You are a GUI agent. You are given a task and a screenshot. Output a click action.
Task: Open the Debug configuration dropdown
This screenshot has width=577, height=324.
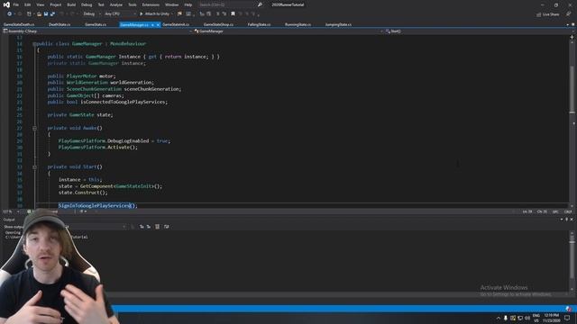point(92,14)
